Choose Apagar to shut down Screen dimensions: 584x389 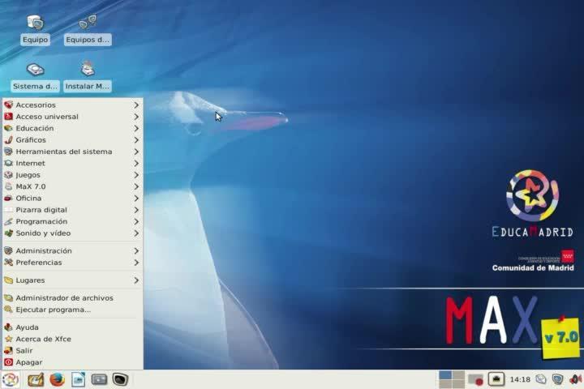[x=72, y=362]
